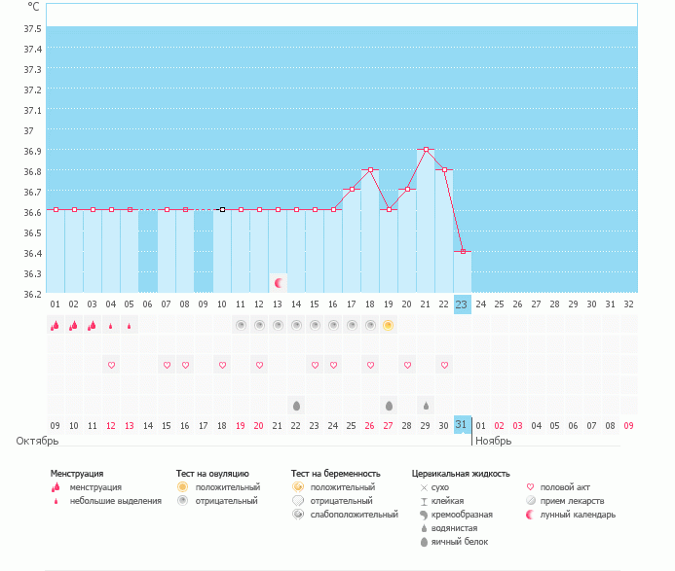The image size is (675, 571).
Task: Click the heart icon on cycle day 12
Action: [x=259, y=365]
